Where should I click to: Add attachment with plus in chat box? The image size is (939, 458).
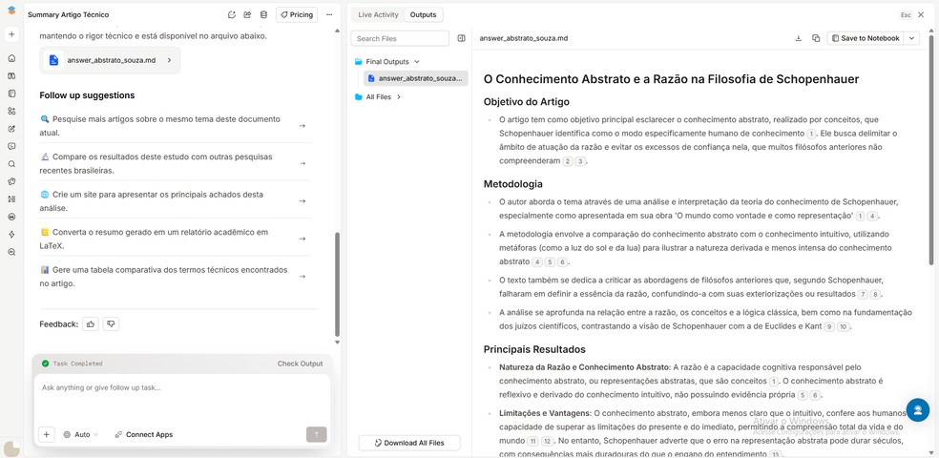(46, 435)
